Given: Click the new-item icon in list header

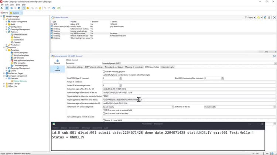Looking at the screenshot, I should pyautogui.click(x=265, y=18).
